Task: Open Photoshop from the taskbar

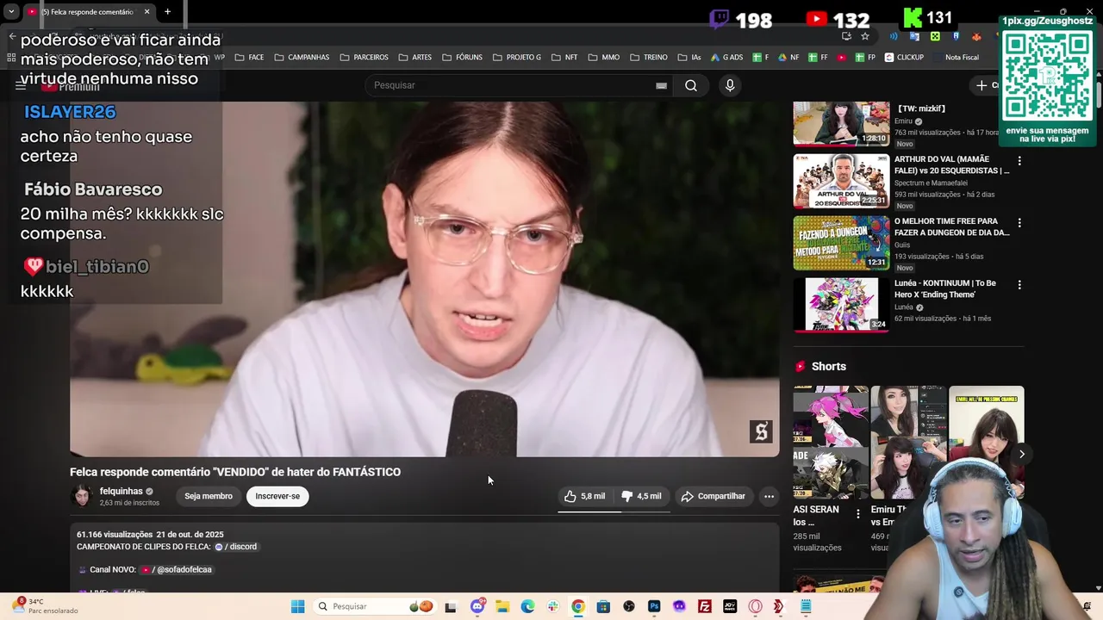Action: click(654, 606)
